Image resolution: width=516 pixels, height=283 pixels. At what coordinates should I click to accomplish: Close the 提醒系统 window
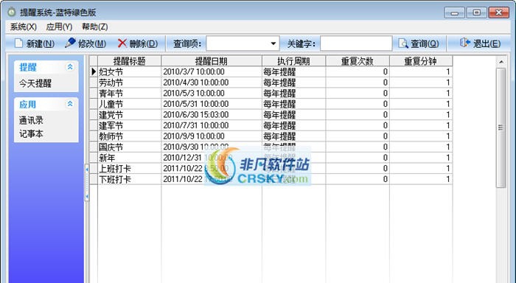[x=498, y=13]
